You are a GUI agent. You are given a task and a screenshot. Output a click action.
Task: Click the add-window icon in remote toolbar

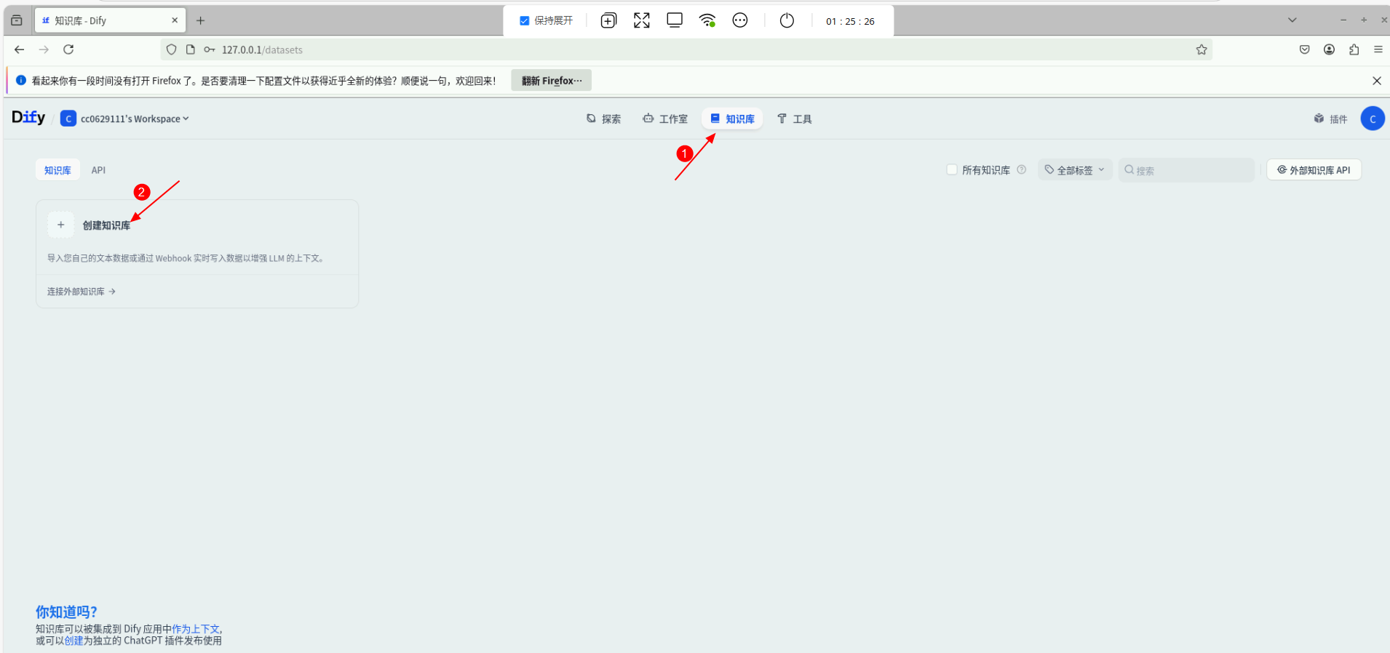click(608, 20)
